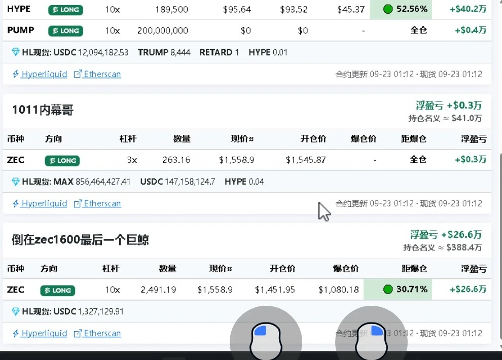Click 持仓名义 ≈ $388.4万 summary

(443, 247)
